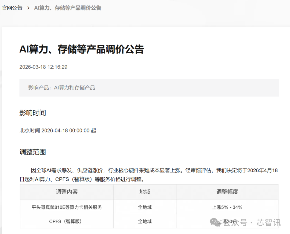This screenshot has width=290, height=234.
Task: Select the current page breadcrumb AI算力、存储等产品调价公告
Action: click(67, 8)
